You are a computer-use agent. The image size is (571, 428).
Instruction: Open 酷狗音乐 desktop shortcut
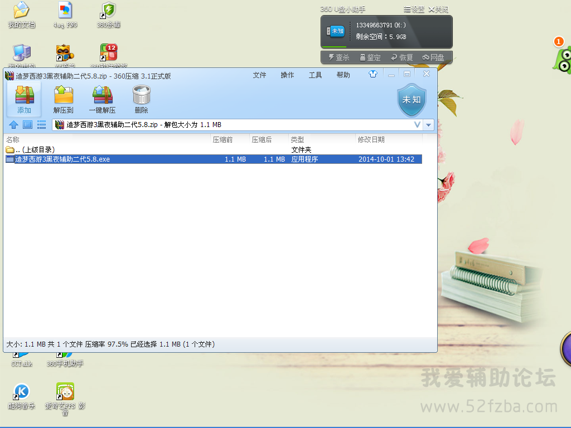click(22, 396)
